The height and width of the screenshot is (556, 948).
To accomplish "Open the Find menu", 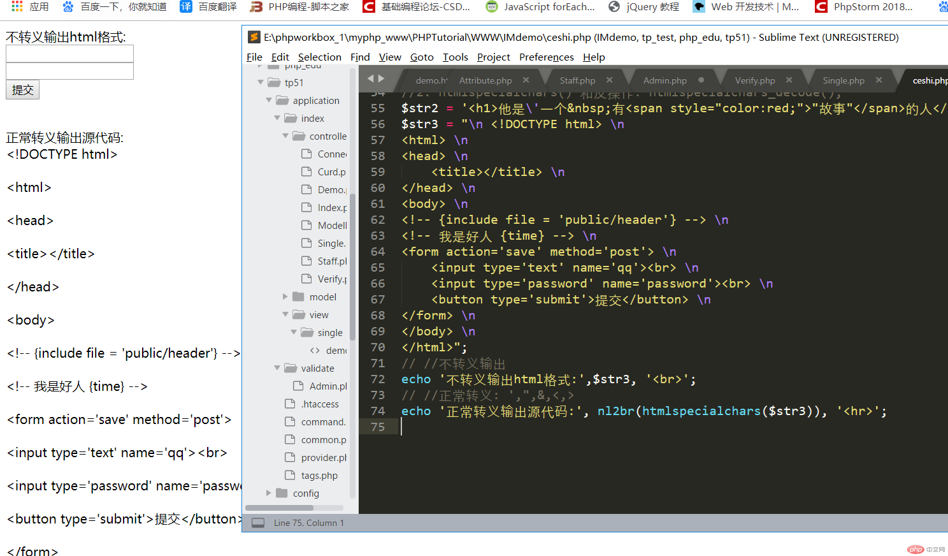I will coord(360,57).
